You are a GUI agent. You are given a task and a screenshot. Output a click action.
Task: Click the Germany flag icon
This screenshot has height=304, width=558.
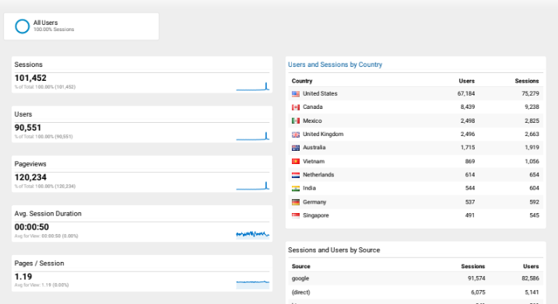[x=296, y=202]
